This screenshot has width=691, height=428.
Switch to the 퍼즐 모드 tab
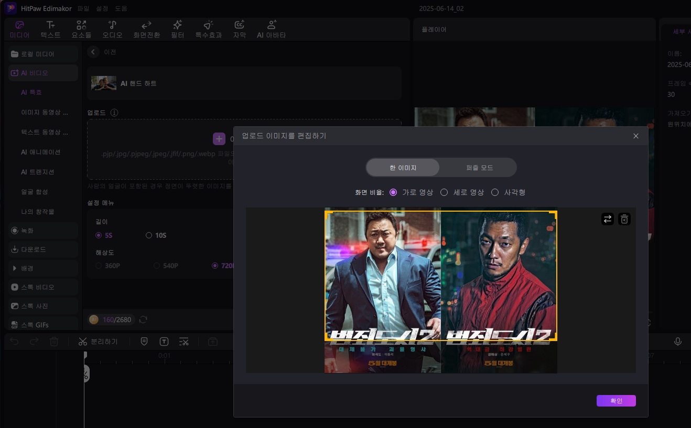(479, 168)
